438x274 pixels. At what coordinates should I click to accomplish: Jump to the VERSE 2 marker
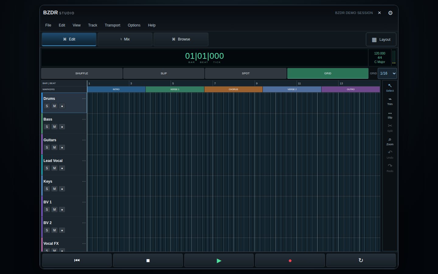(x=292, y=90)
